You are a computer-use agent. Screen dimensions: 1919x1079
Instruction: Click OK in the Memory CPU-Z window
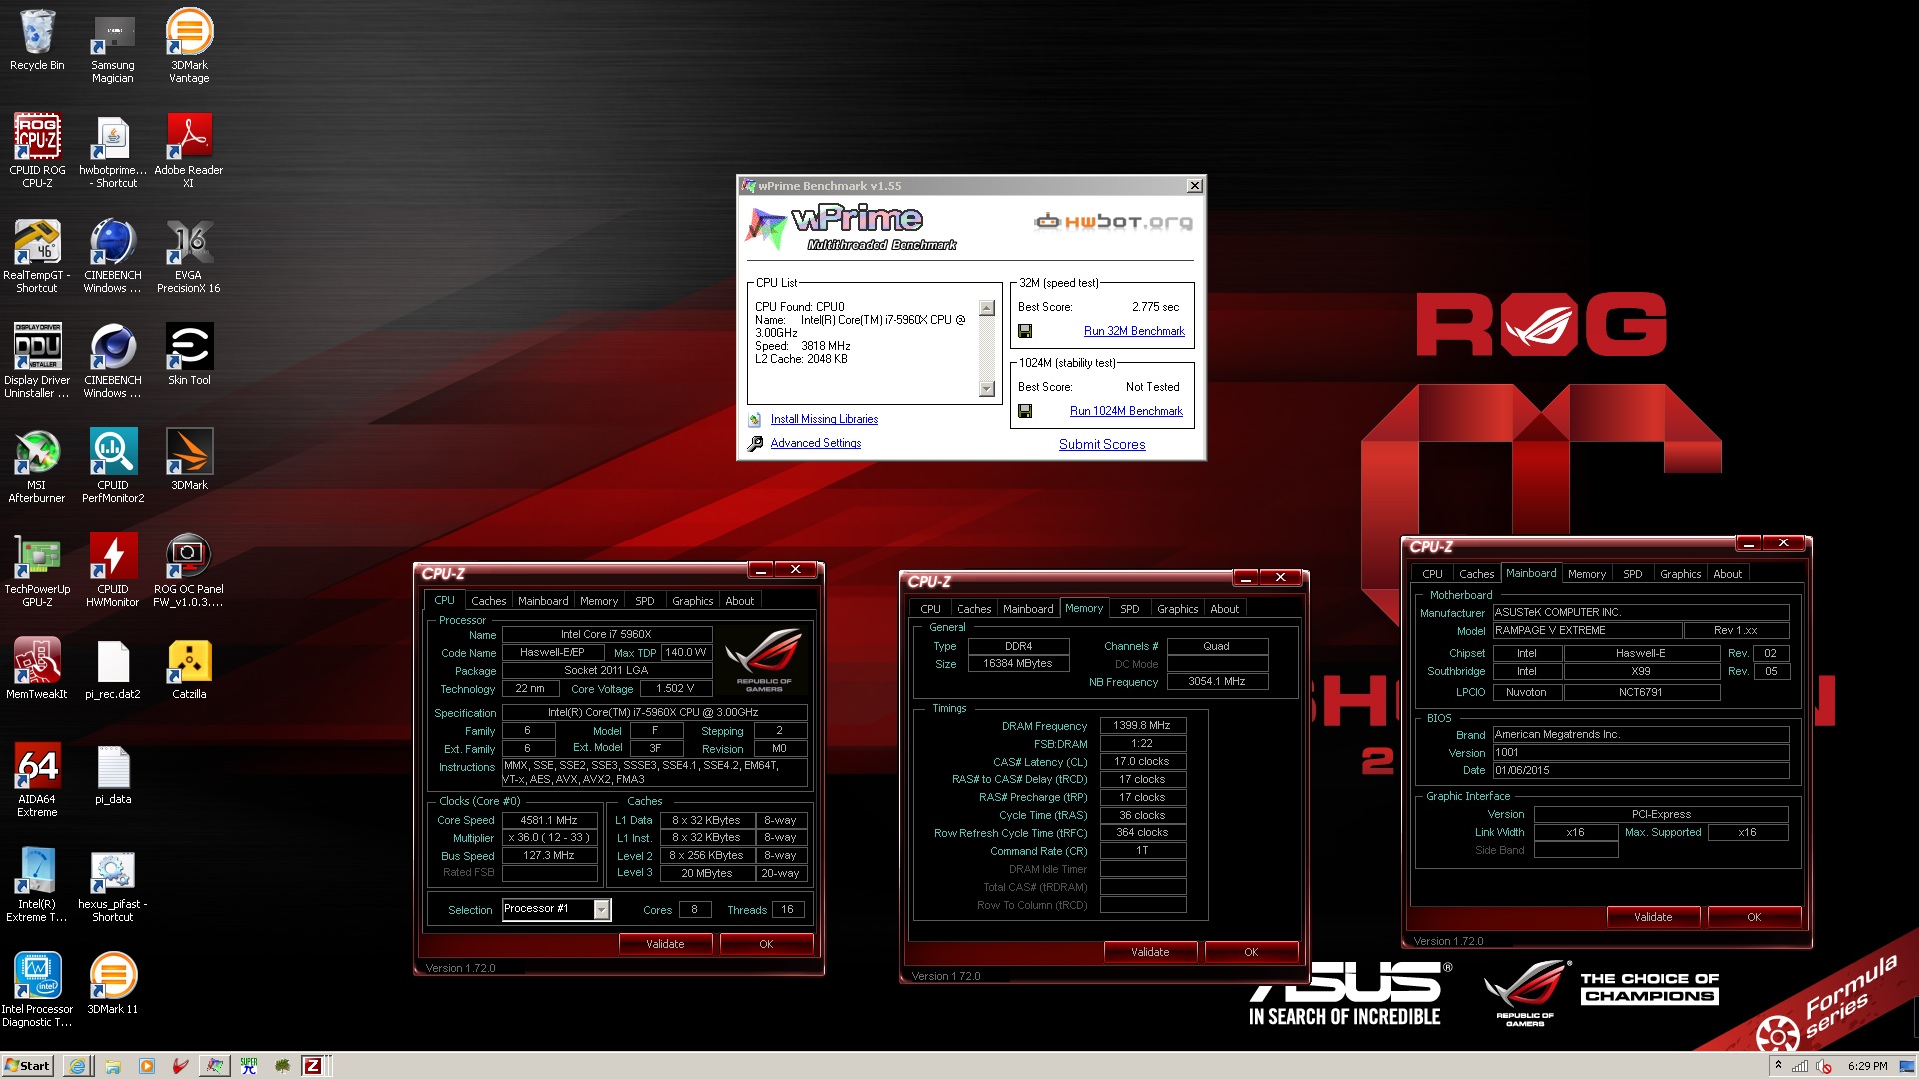coord(1251,952)
